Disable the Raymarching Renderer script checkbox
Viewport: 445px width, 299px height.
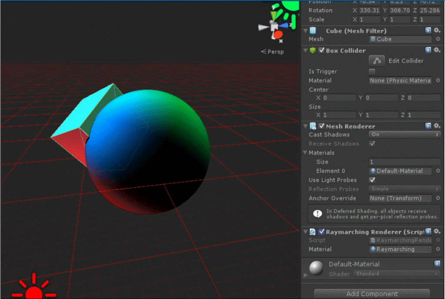[322, 232]
